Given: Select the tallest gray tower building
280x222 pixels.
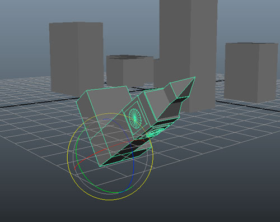Looking at the screenshot, I should pyautogui.click(x=188, y=47).
